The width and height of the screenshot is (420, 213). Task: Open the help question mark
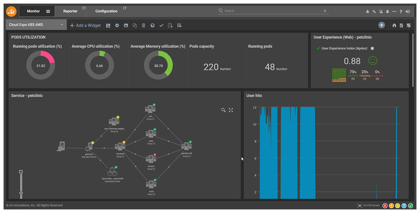tap(401, 12)
